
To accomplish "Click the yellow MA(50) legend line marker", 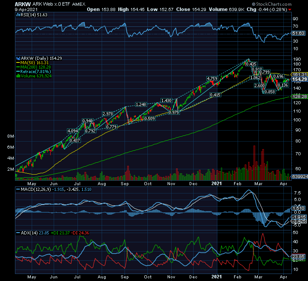I will coord(18,63).
